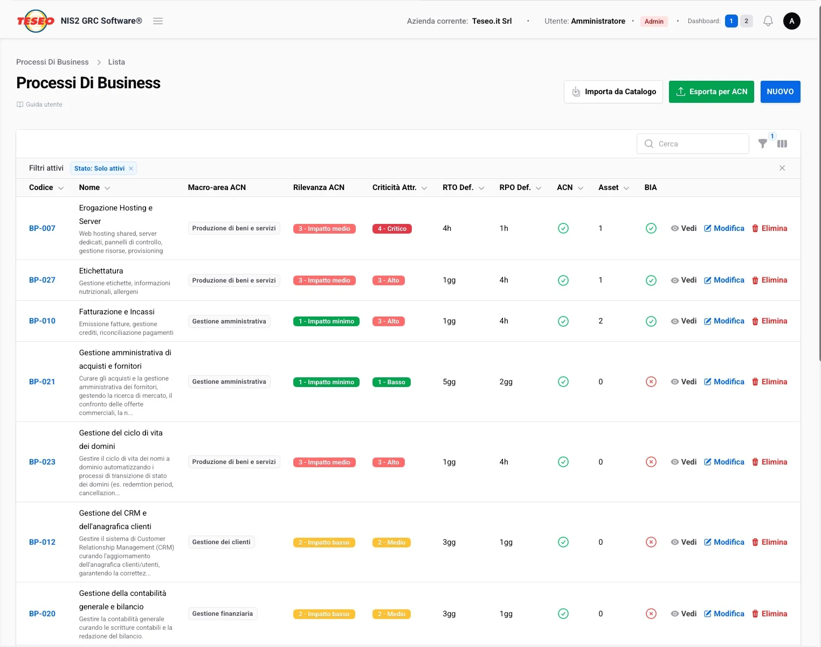The width and height of the screenshot is (821, 647).
Task: Click the Cerca search field
Action: [693, 144]
